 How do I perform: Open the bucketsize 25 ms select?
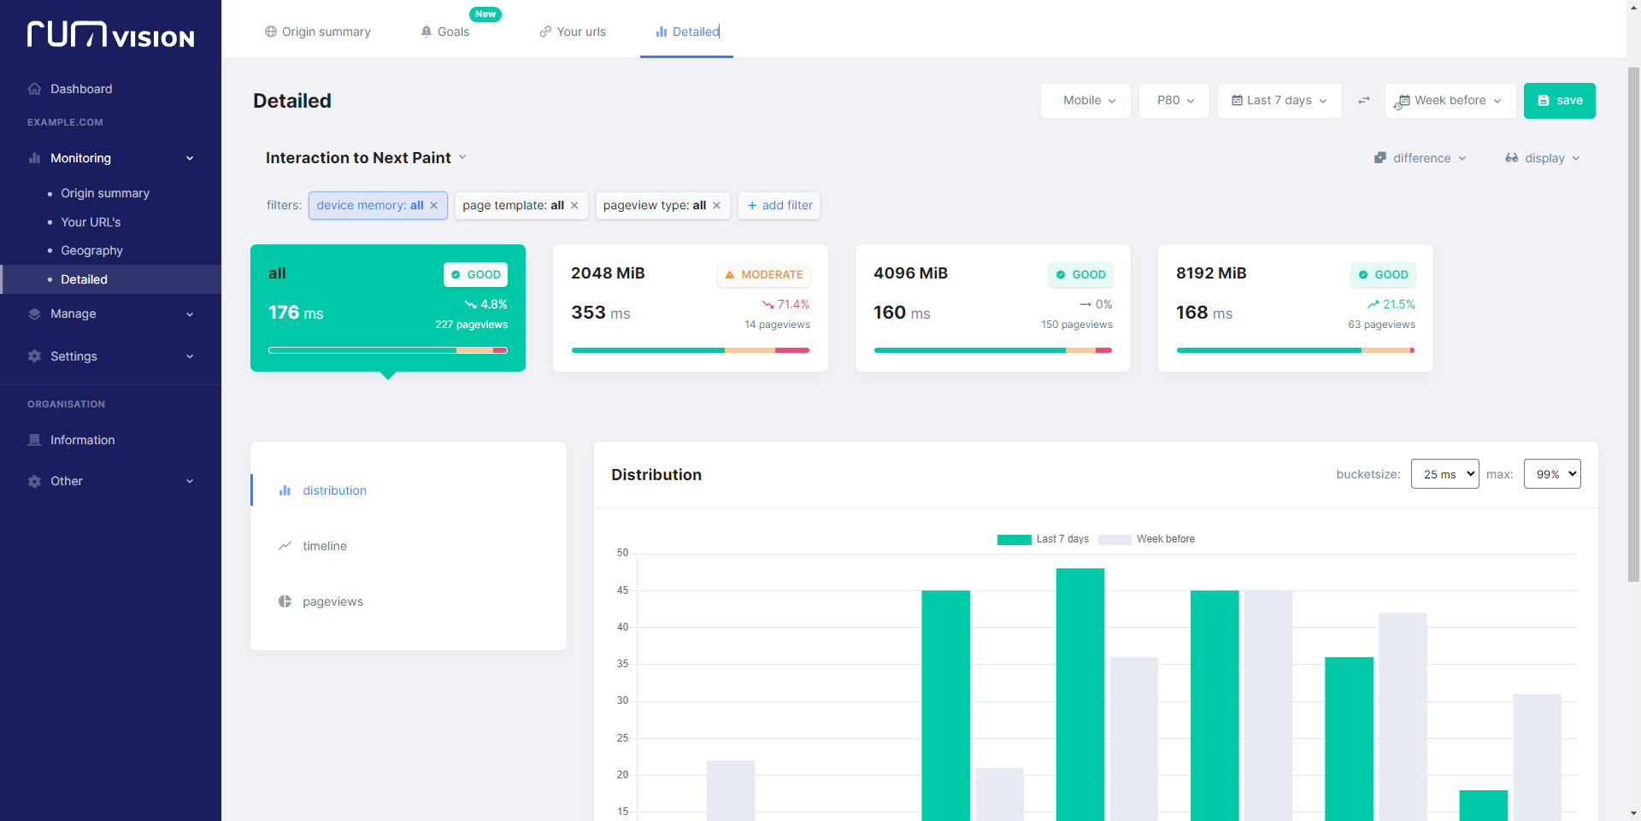1444,474
